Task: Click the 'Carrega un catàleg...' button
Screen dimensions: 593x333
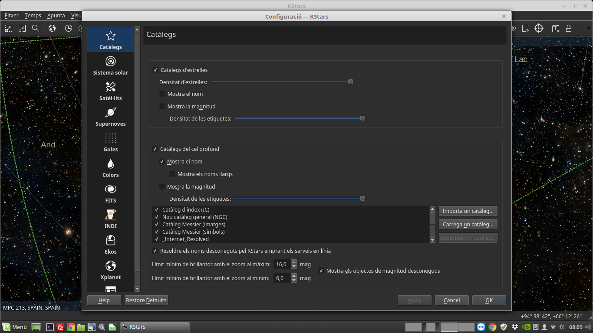Action: [468, 225]
